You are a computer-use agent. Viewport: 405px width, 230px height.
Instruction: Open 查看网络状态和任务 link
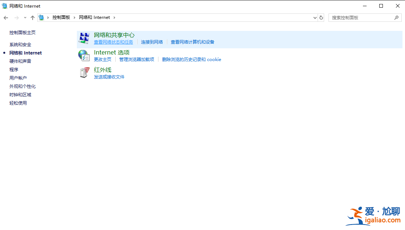[113, 42]
